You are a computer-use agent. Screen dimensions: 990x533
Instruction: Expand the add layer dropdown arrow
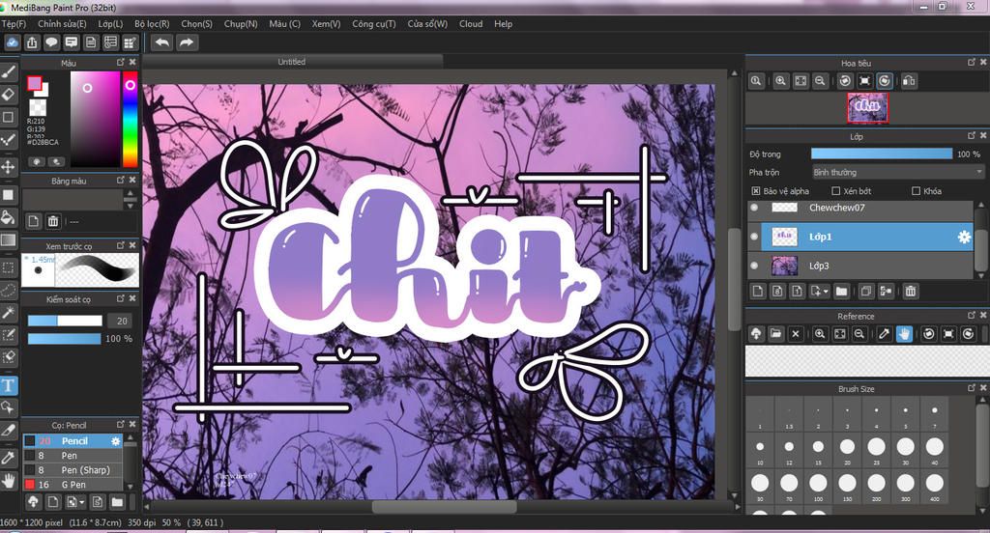(826, 292)
